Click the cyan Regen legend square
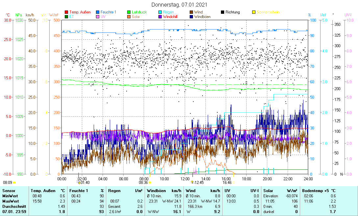 (160, 12)
